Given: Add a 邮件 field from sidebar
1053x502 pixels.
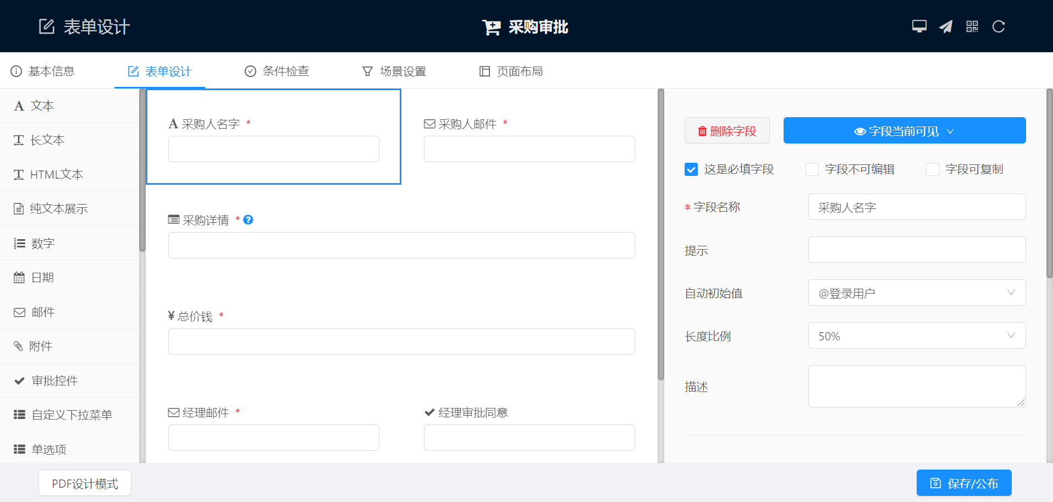Looking at the screenshot, I should (69, 312).
